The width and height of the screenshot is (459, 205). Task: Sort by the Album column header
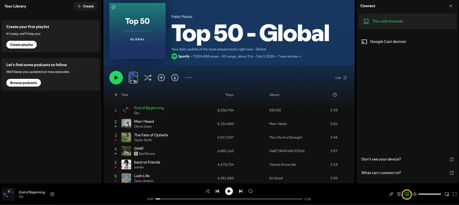tap(274, 95)
